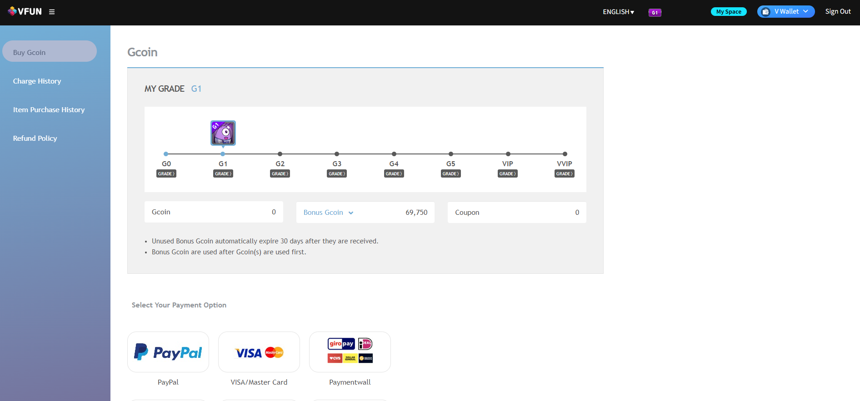Open the ENGLISH language dropdown

tap(618, 12)
